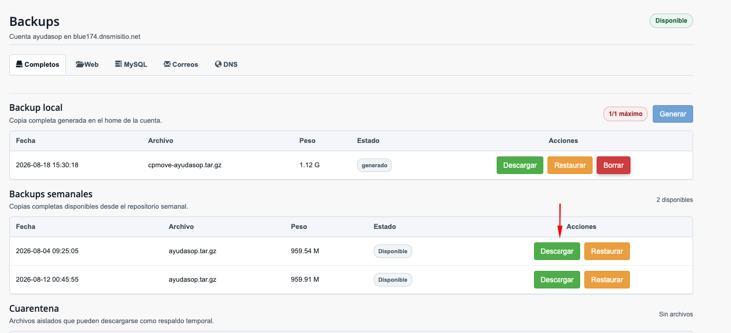Click the Cuarentena section heading
Screen dimensions: 731x333
point(34,309)
